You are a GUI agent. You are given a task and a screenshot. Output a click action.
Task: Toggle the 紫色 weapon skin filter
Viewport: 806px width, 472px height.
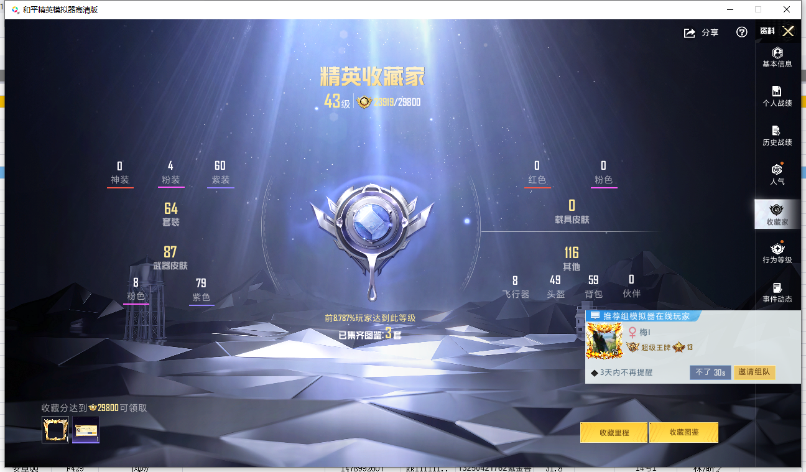201,297
